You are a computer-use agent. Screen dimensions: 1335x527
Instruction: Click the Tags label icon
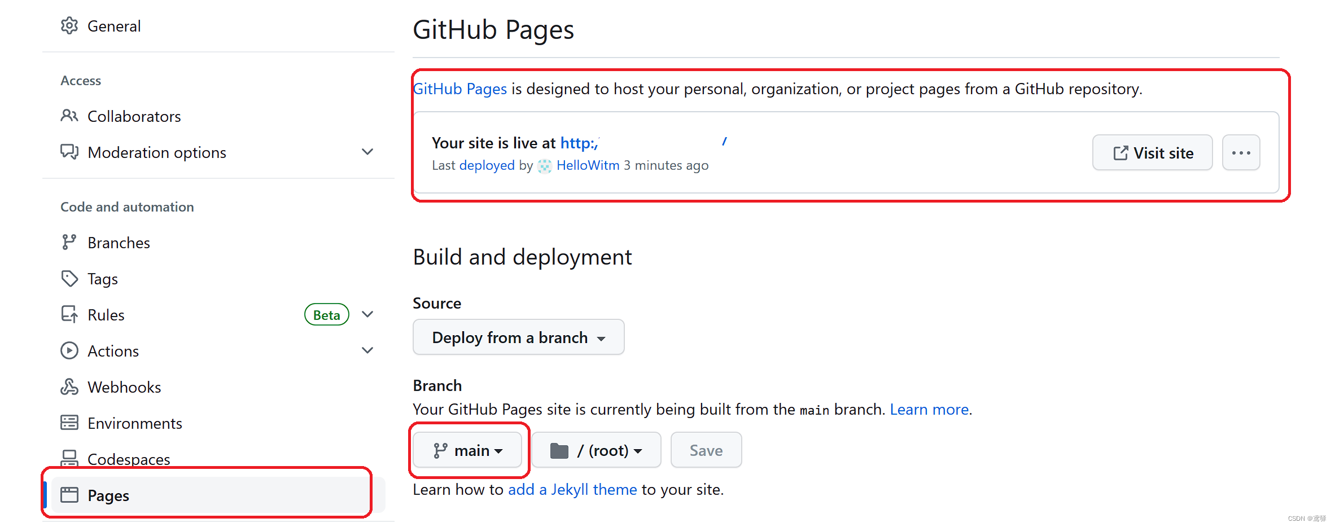coord(69,278)
